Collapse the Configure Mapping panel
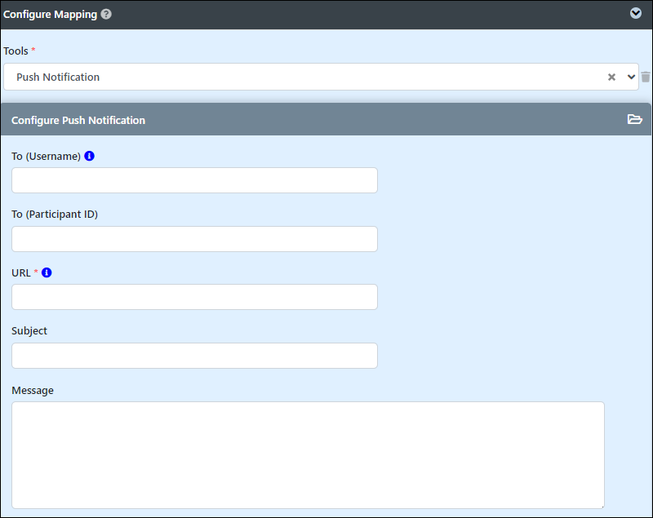This screenshot has width=653, height=518. [x=636, y=13]
